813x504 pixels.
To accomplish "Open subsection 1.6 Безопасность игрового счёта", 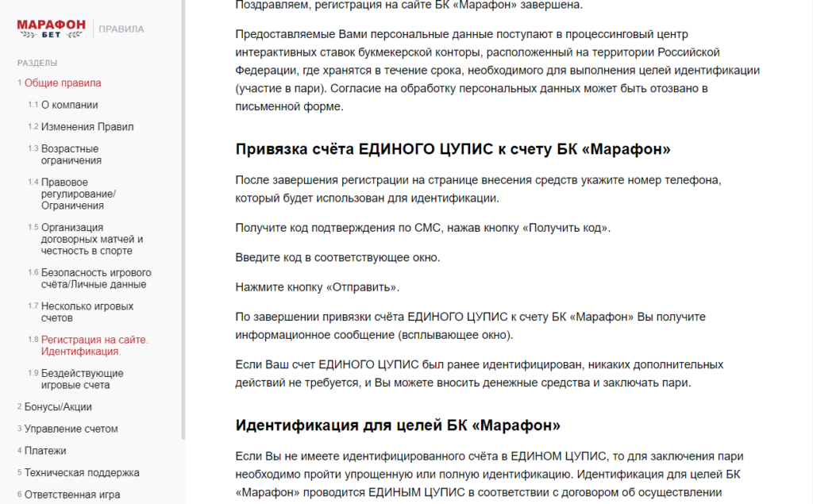I will (x=96, y=279).
